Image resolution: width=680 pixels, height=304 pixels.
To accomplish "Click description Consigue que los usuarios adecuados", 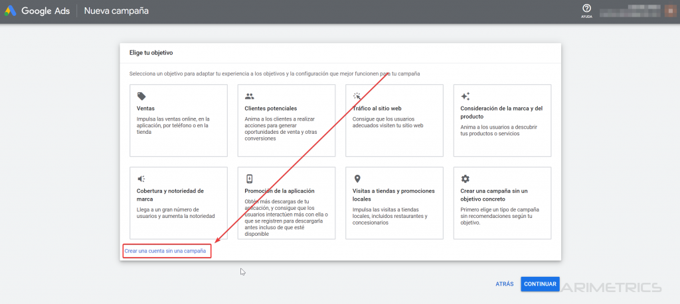I will [388, 123].
